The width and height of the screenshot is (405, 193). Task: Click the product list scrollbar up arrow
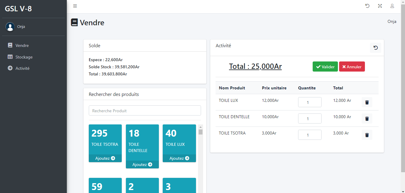(x=200, y=127)
